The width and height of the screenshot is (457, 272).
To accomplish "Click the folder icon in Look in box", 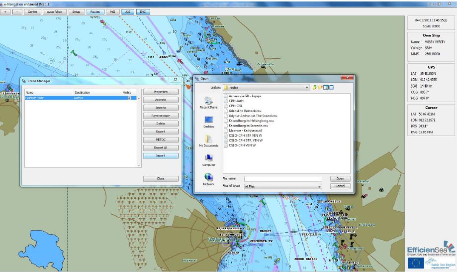I will pyautogui.click(x=226, y=88).
